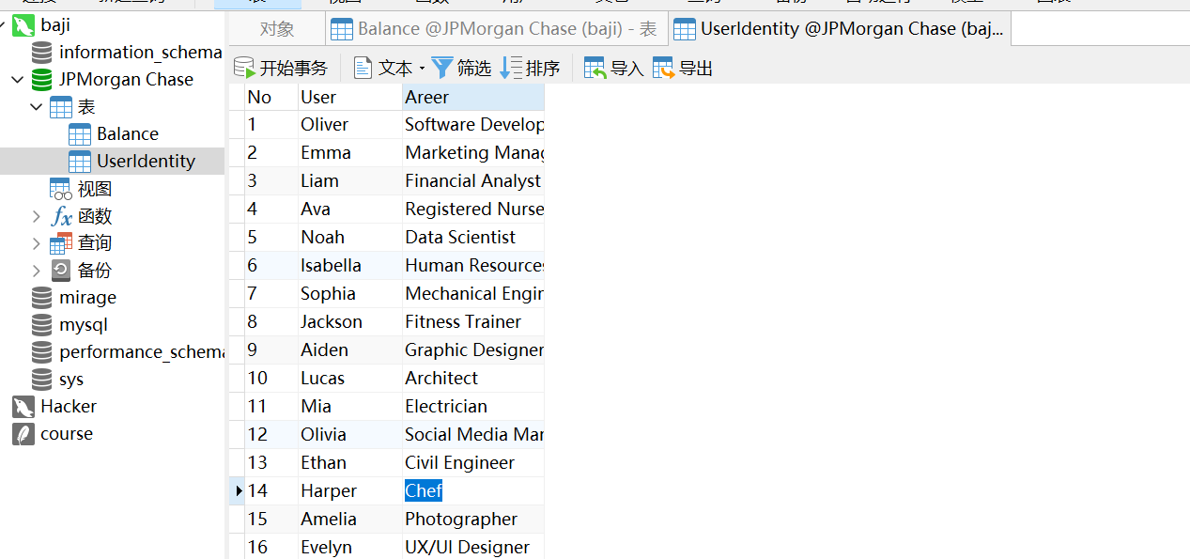Click the Areer column header
Image resolution: width=1190 pixels, height=559 pixels.
(x=472, y=97)
